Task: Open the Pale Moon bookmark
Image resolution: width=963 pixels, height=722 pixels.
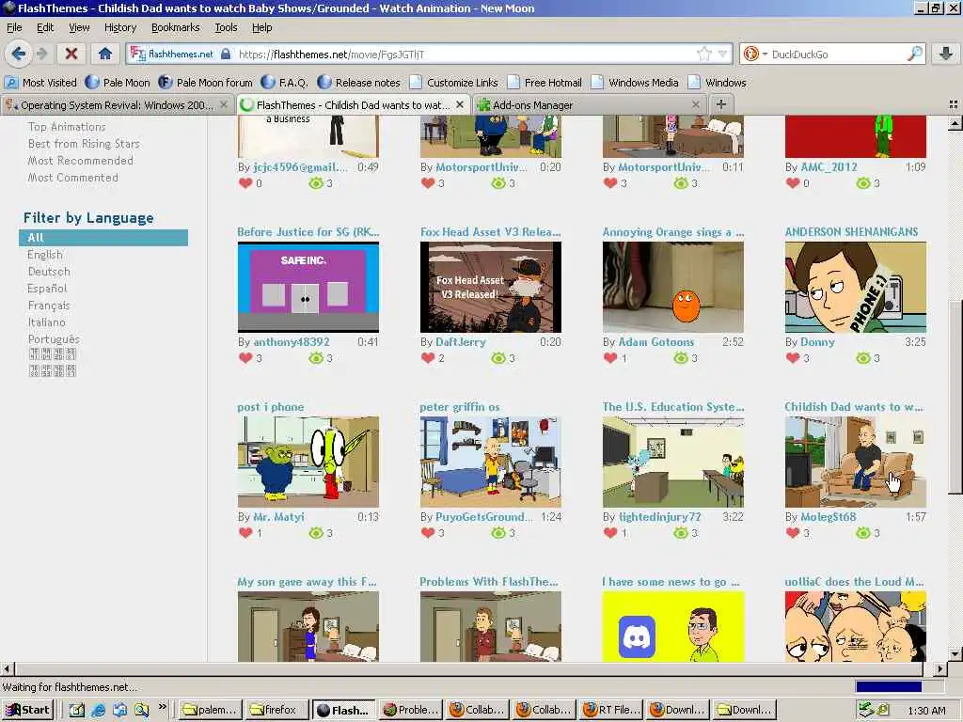Action: (x=118, y=83)
